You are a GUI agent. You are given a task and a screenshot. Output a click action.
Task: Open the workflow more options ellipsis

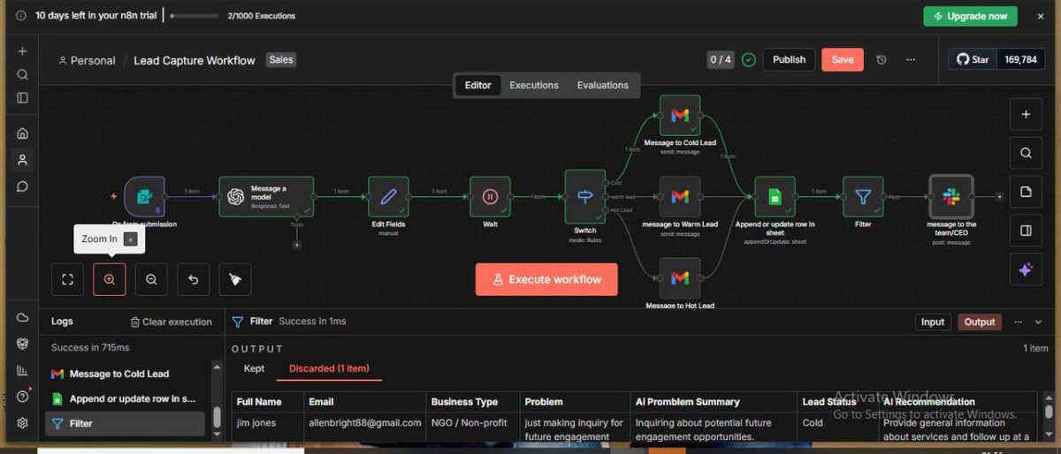[911, 60]
